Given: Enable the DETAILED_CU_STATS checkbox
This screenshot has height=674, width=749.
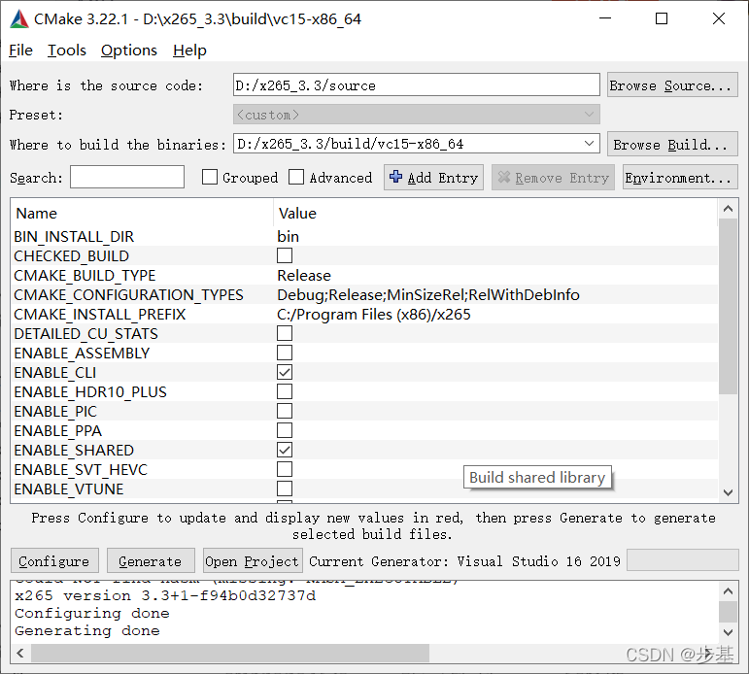Looking at the screenshot, I should click(x=285, y=333).
